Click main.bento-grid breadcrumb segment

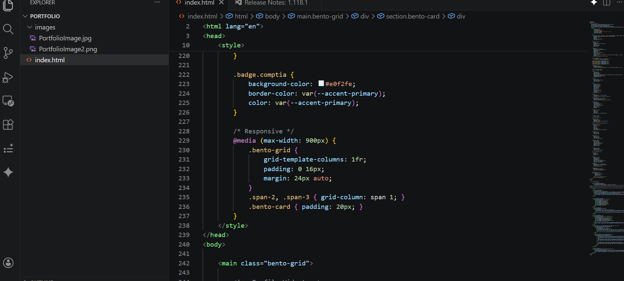click(x=320, y=16)
